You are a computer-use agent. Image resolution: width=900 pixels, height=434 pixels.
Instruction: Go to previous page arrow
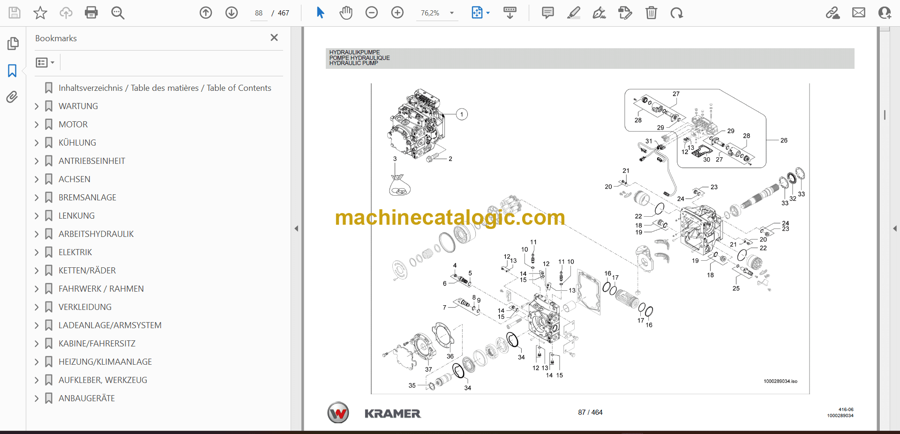(x=206, y=13)
